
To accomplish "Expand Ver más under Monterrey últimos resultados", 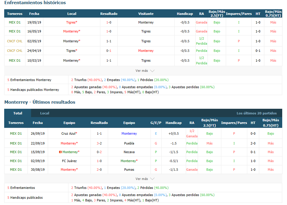I will pyautogui.click(x=145, y=179).
